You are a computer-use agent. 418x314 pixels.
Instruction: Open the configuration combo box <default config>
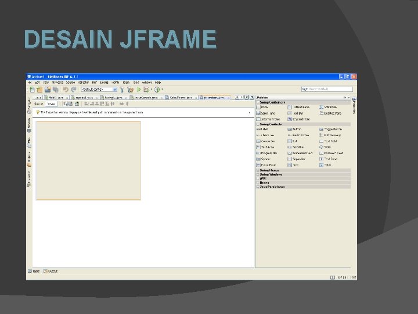tap(99, 90)
